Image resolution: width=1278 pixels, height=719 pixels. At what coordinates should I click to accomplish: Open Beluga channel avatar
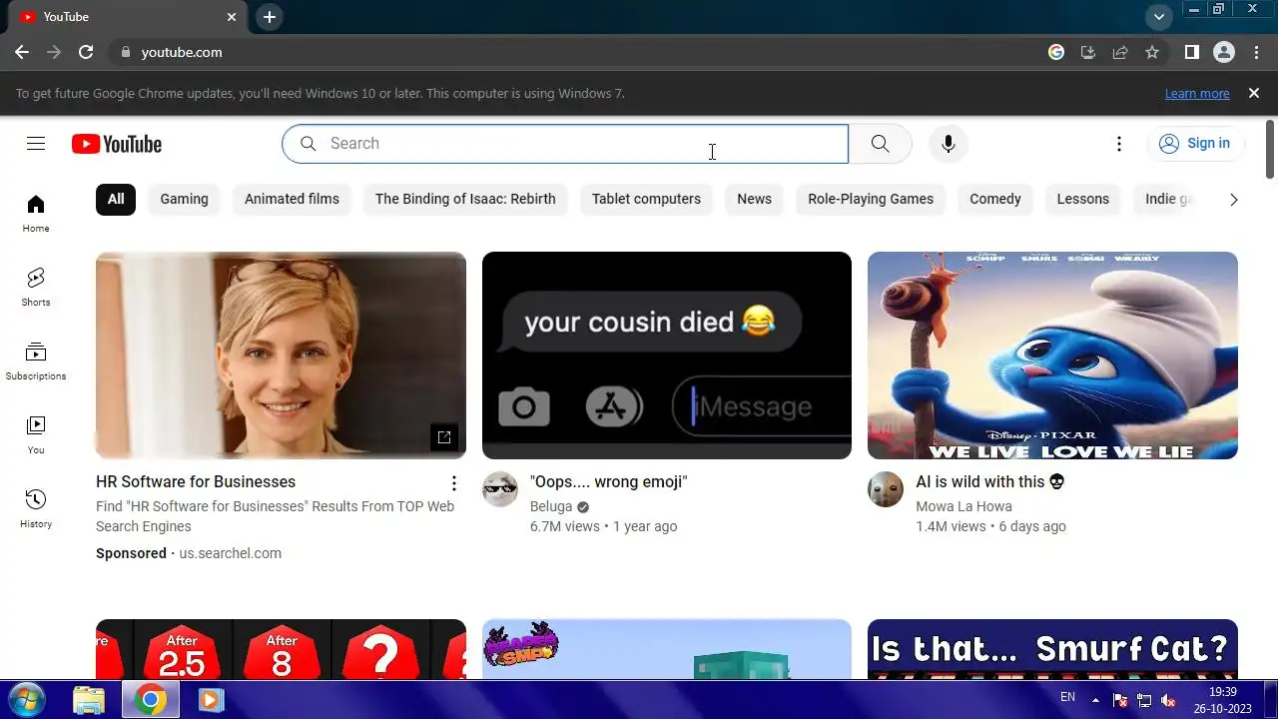pyautogui.click(x=500, y=489)
